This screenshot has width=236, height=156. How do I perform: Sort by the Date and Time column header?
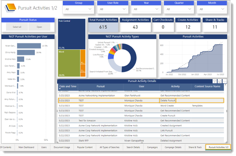pyautogui.click(x=68, y=87)
